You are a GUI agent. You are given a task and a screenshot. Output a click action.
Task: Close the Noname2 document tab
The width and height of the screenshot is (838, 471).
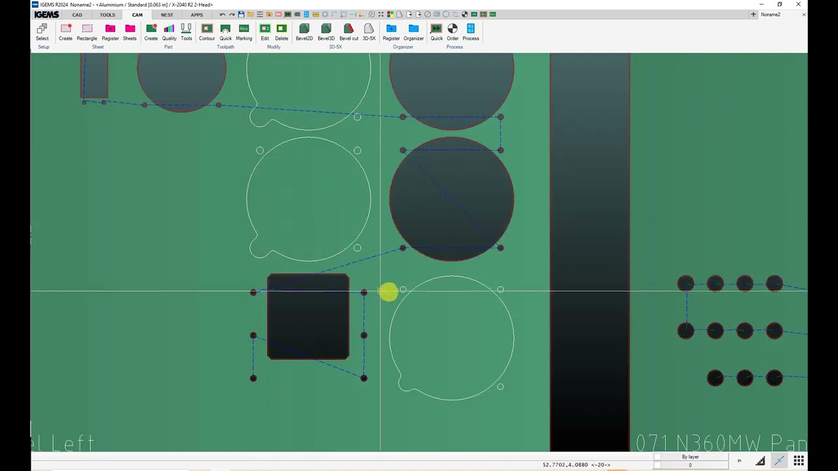coord(804,14)
